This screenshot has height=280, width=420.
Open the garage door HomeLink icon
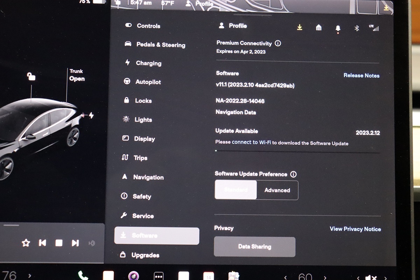point(318,28)
